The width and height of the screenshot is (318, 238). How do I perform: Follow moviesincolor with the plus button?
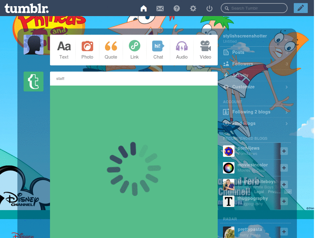tap(284, 168)
